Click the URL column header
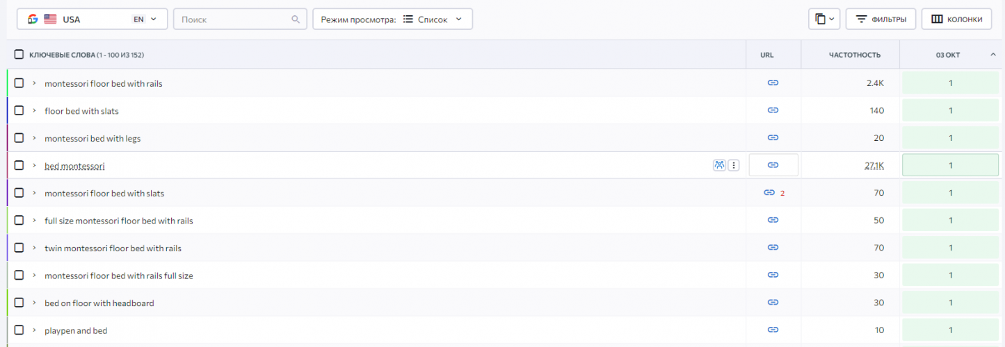The height and width of the screenshot is (347, 1005). pyautogui.click(x=766, y=55)
